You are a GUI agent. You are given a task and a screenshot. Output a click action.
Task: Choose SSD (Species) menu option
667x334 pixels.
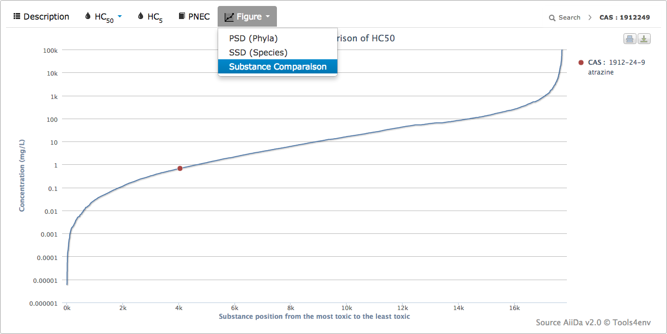[258, 53]
